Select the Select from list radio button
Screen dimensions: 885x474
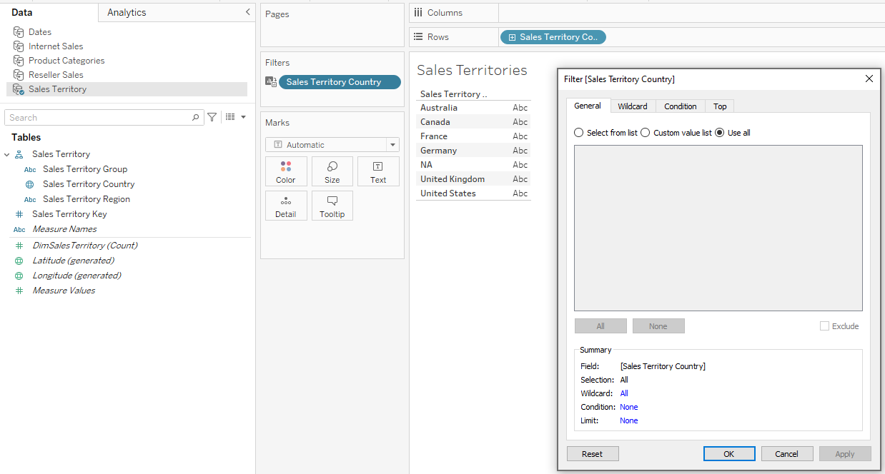tap(579, 132)
